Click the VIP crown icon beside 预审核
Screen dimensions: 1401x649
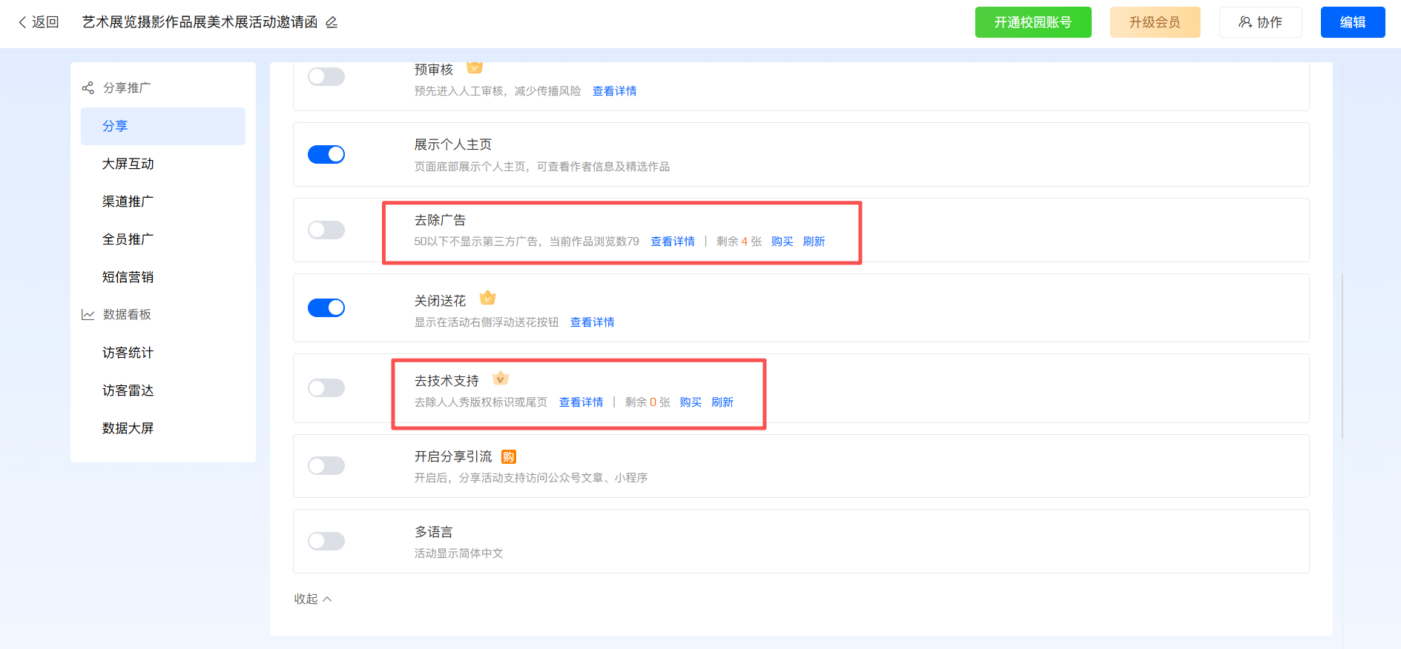pos(475,68)
